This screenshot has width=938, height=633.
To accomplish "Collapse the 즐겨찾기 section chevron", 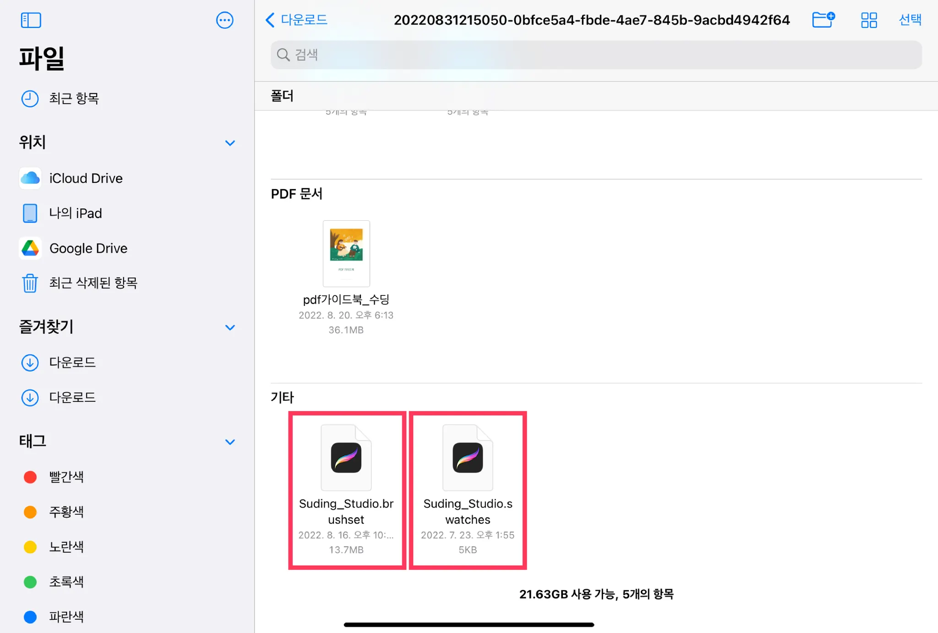I will [x=230, y=327].
